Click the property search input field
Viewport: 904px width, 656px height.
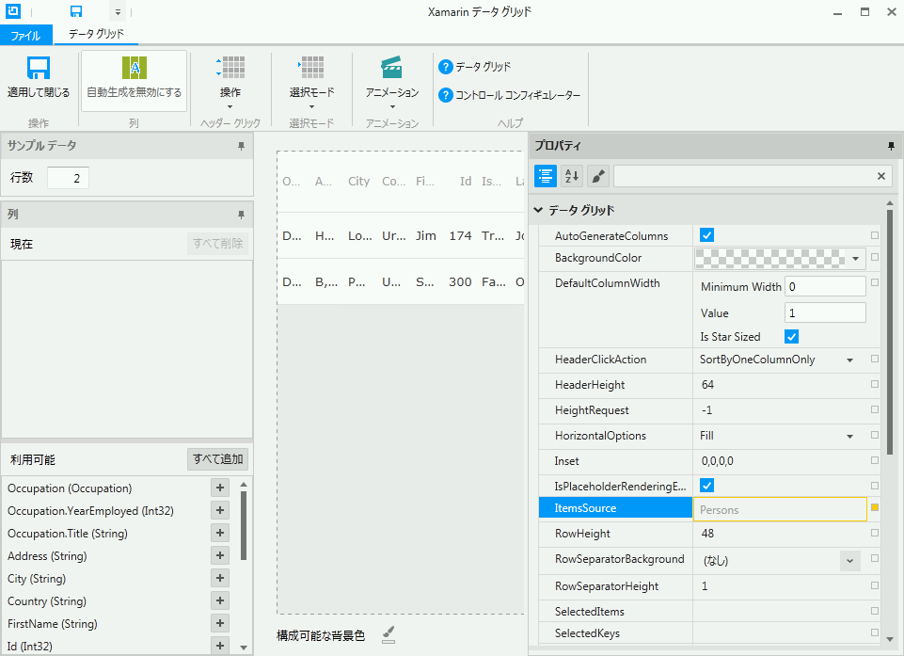(744, 176)
